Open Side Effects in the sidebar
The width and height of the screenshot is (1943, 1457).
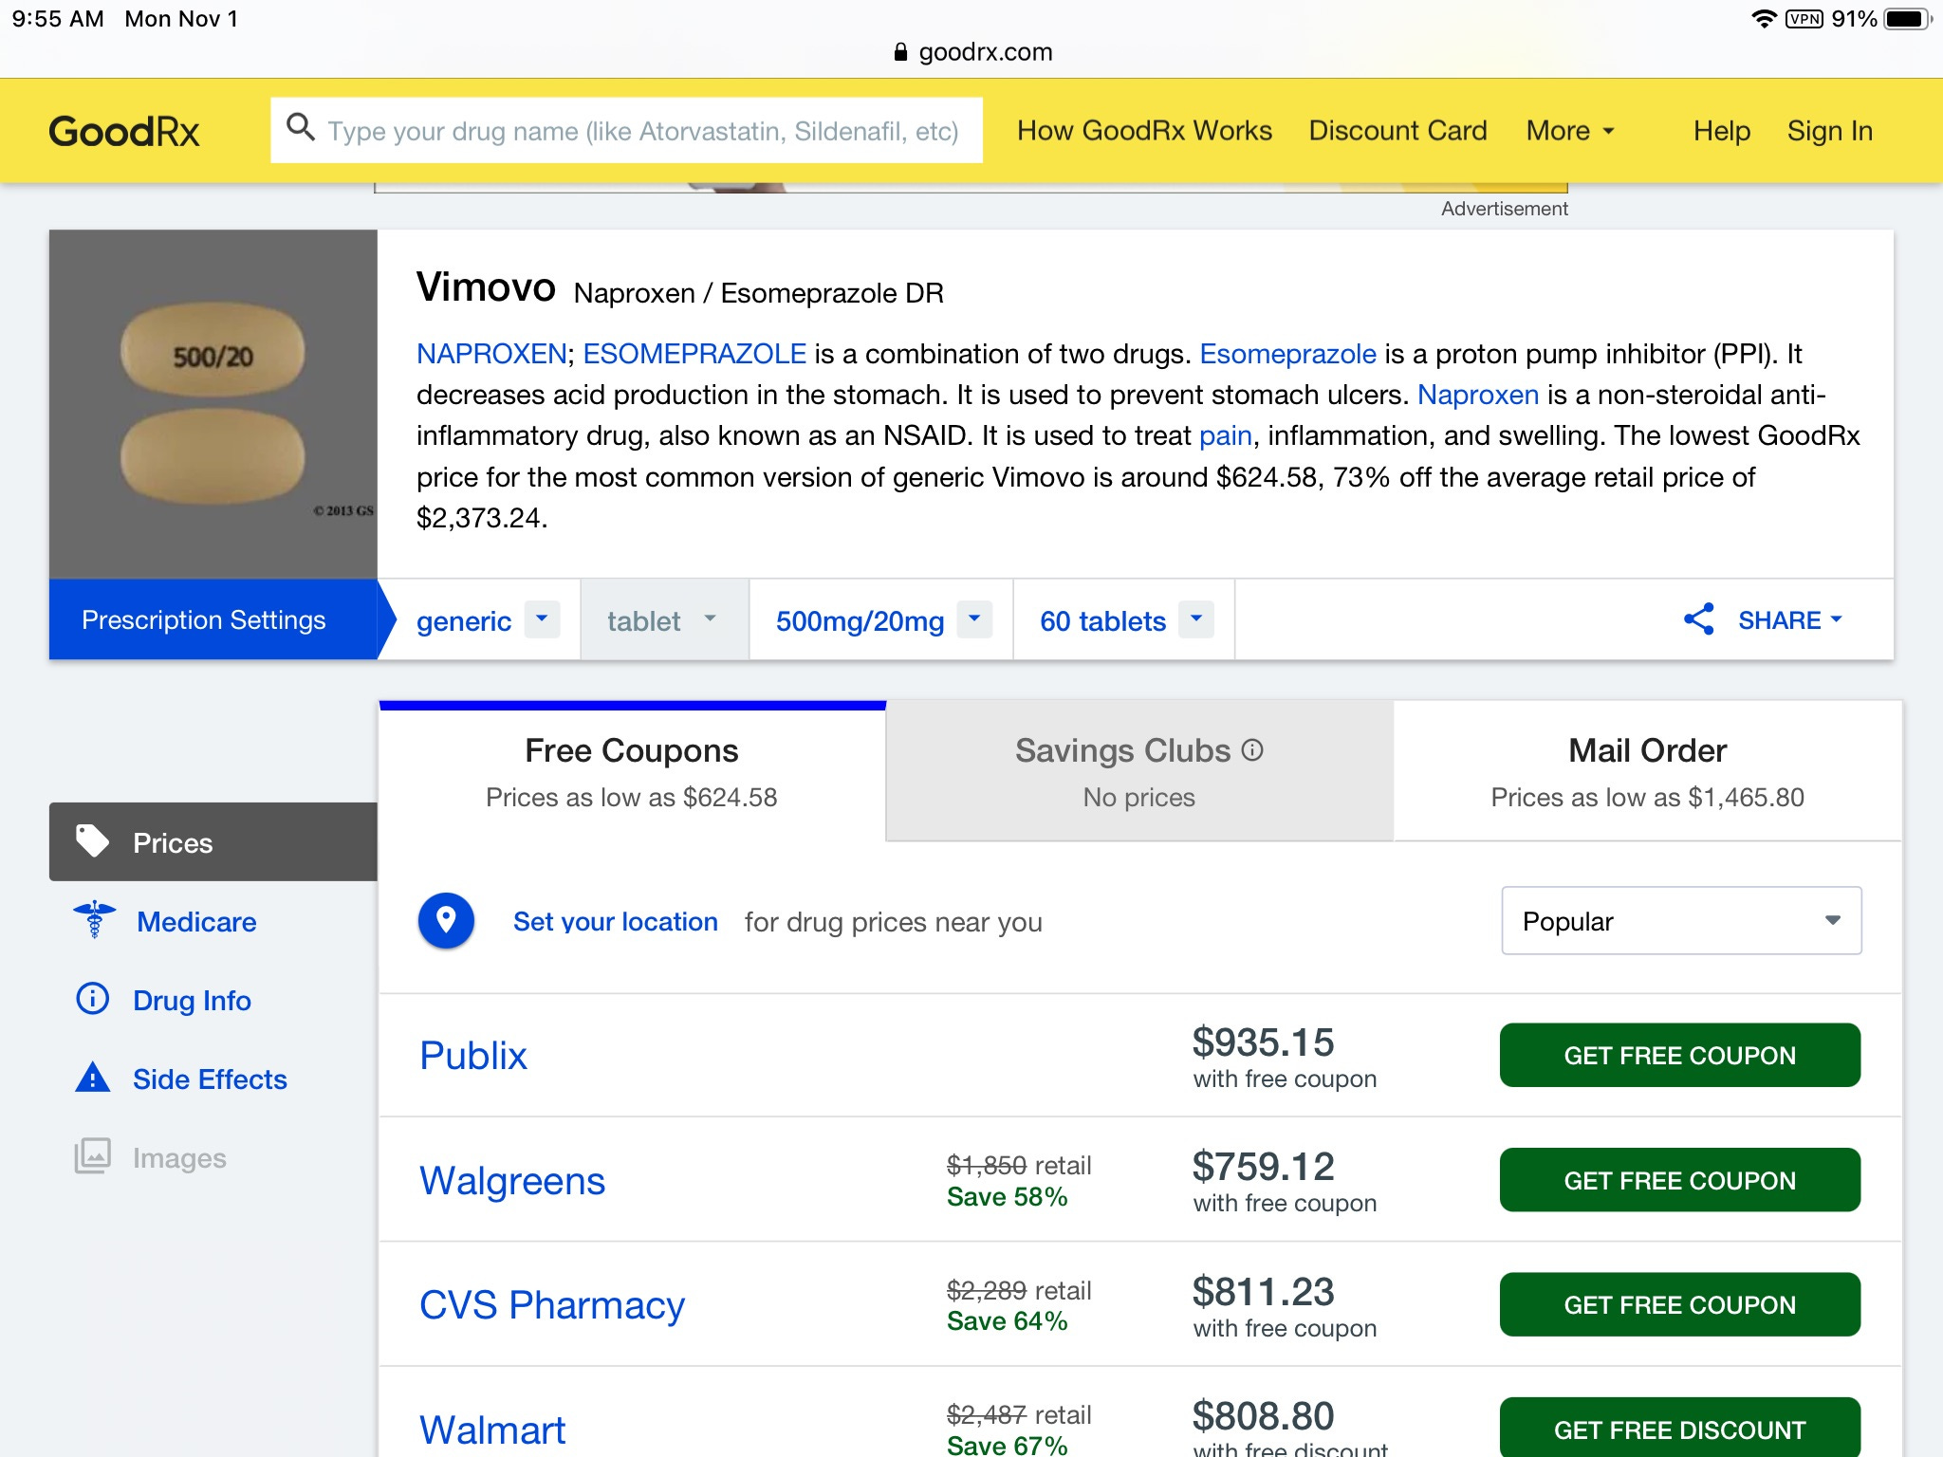pos(210,1079)
